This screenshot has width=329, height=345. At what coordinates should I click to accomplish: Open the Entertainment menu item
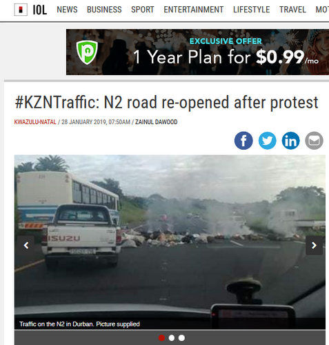[x=194, y=10]
